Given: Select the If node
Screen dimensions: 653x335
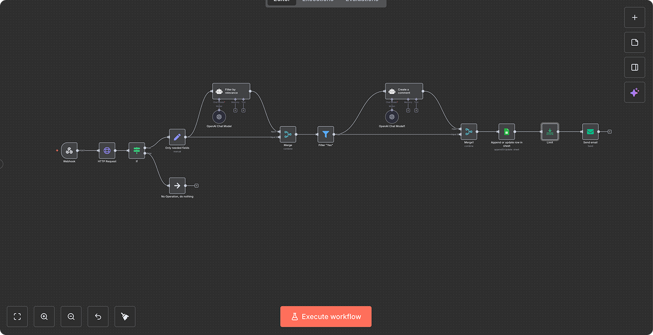Looking at the screenshot, I should (x=136, y=151).
